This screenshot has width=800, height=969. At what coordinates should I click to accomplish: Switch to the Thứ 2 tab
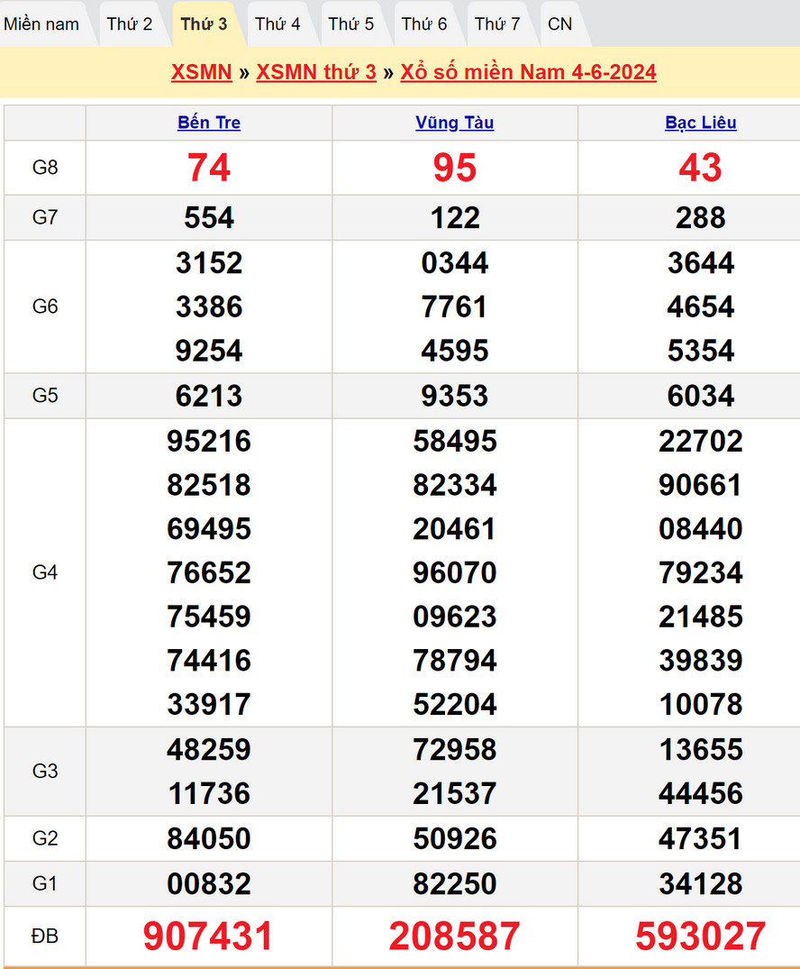[x=130, y=24]
